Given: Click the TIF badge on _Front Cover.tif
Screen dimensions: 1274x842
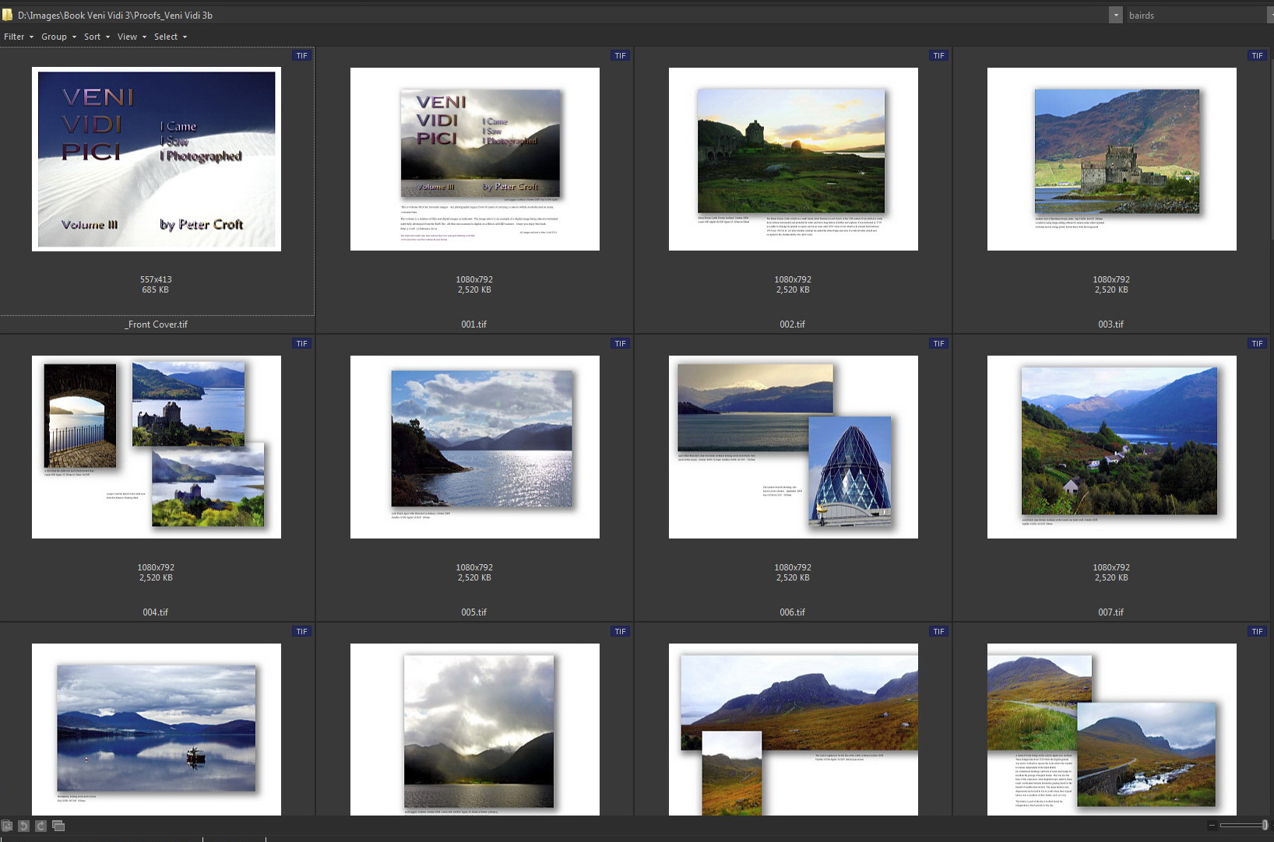Looking at the screenshot, I should 301,55.
